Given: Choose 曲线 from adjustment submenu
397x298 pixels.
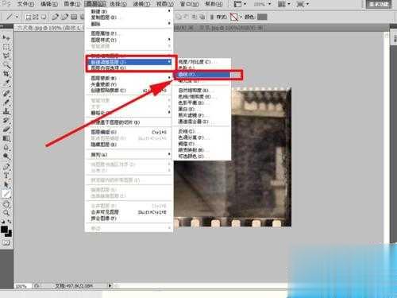Looking at the screenshot, I should (x=202, y=75).
